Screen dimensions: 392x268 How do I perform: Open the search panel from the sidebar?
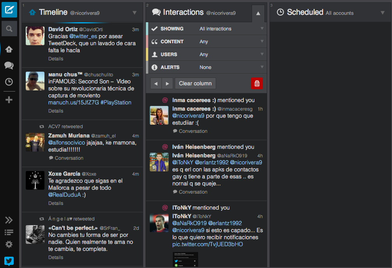pos(9,28)
